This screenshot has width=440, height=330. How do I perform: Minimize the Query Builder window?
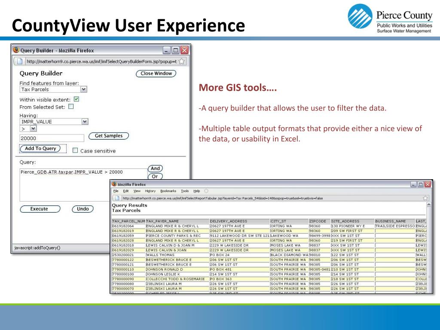(167, 50)
